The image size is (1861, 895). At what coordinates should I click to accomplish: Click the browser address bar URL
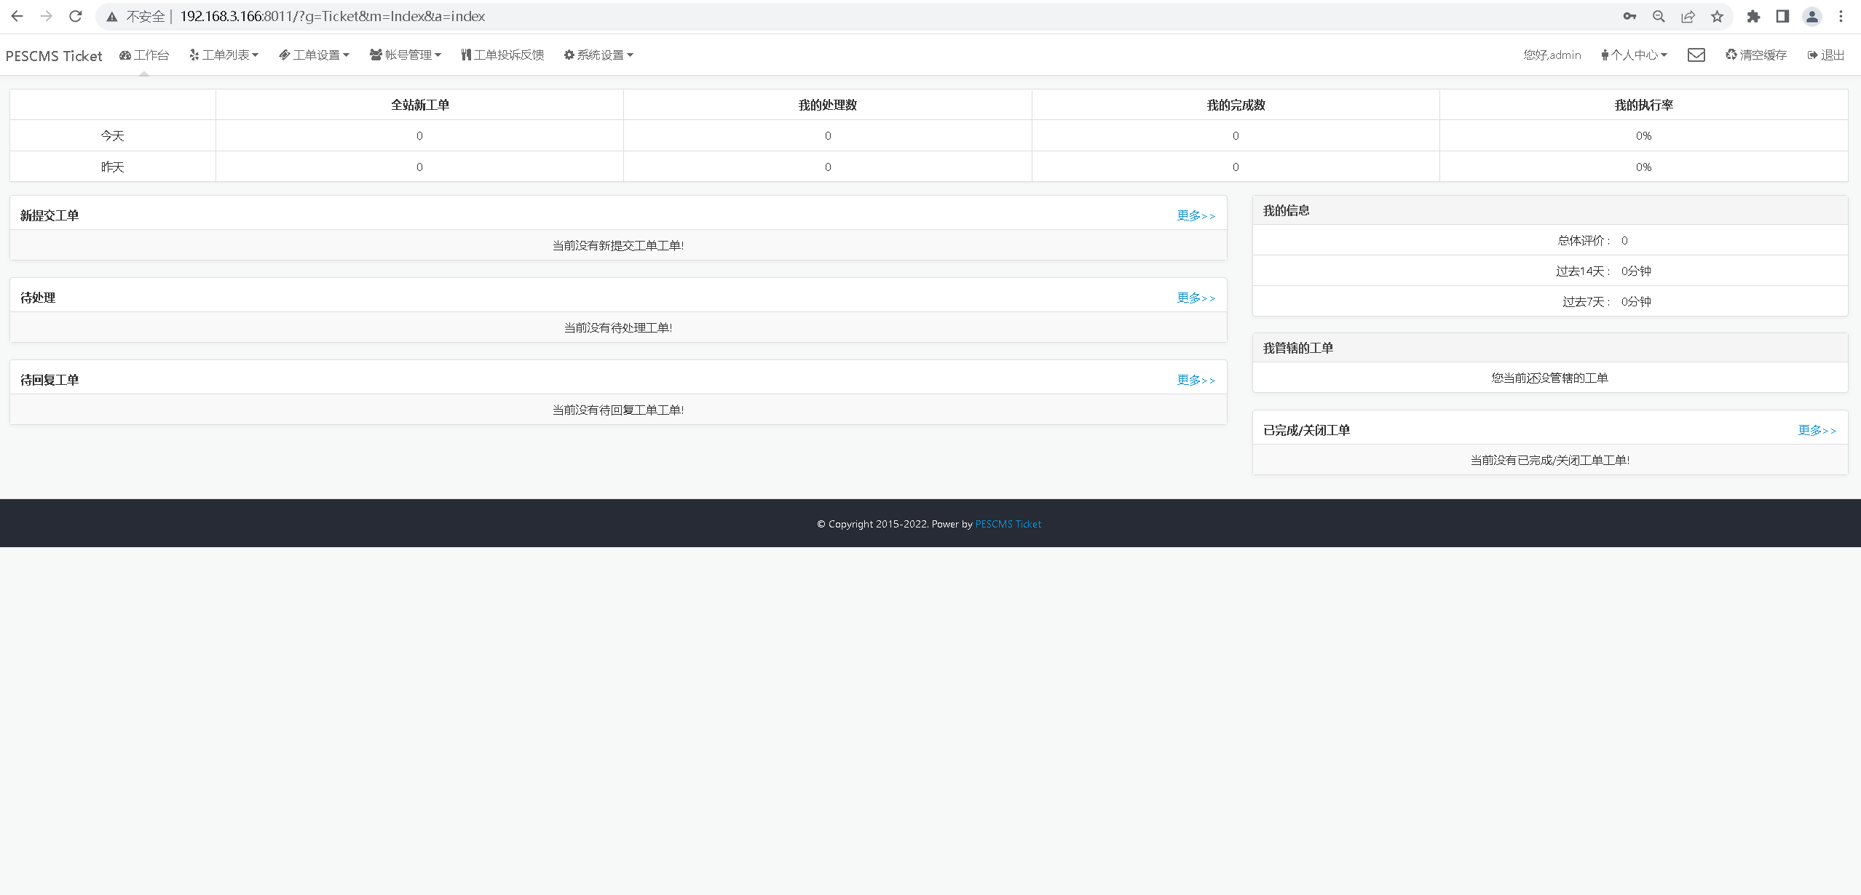tap(332, 16)
